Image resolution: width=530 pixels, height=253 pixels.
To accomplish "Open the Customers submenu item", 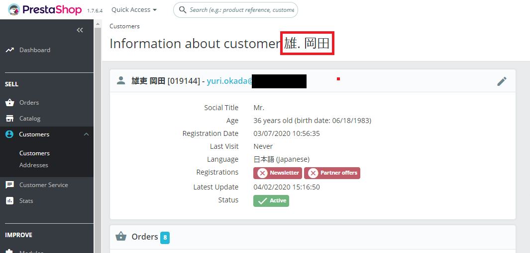I will coord(34,153).
